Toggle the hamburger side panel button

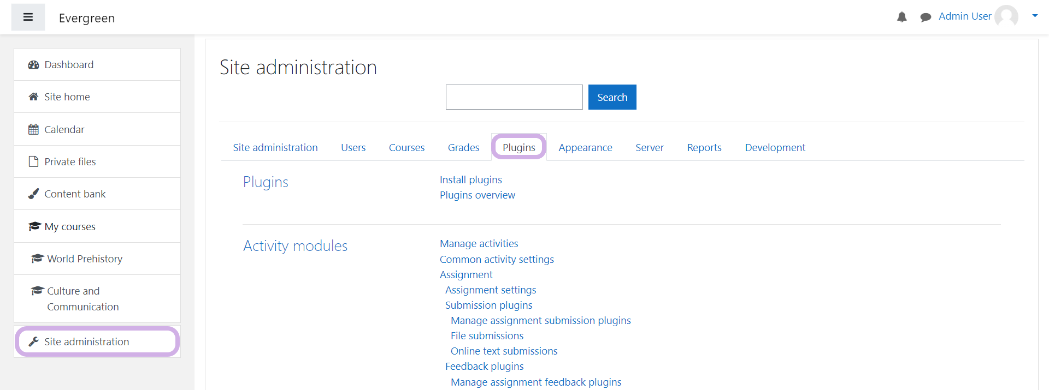(x=28, y=17)
